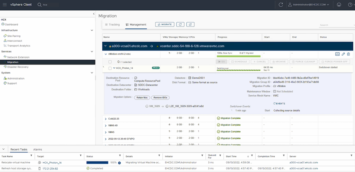The width and height of the screenshot is (355, 172).
Task: Expand the VM46-49 migration group
Action: 106,125
